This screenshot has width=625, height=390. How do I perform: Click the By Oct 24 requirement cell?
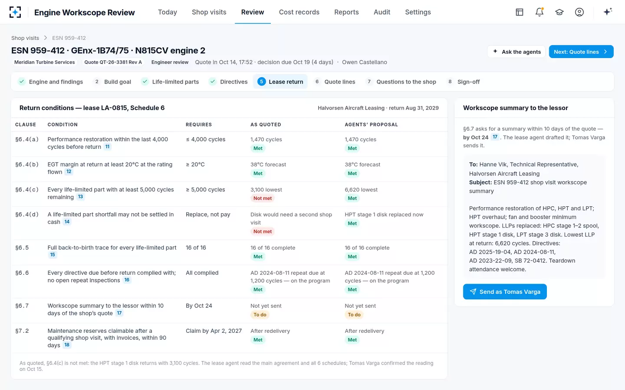coord(199,306)
